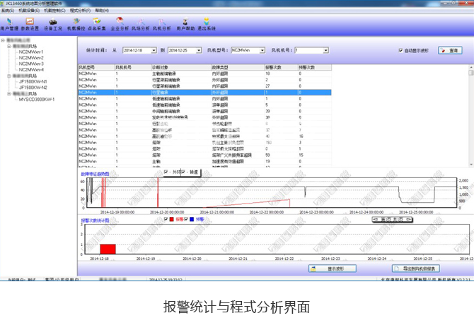Viewport: 474px width, 318px height.
Task: Open the 企业分析 toolbar icon
Action: point(120,24)
